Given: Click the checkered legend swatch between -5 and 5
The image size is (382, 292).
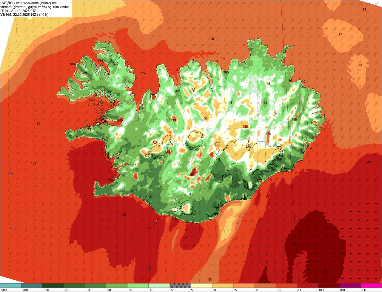Looking at the screenshot, I should [x=180, y=285].
